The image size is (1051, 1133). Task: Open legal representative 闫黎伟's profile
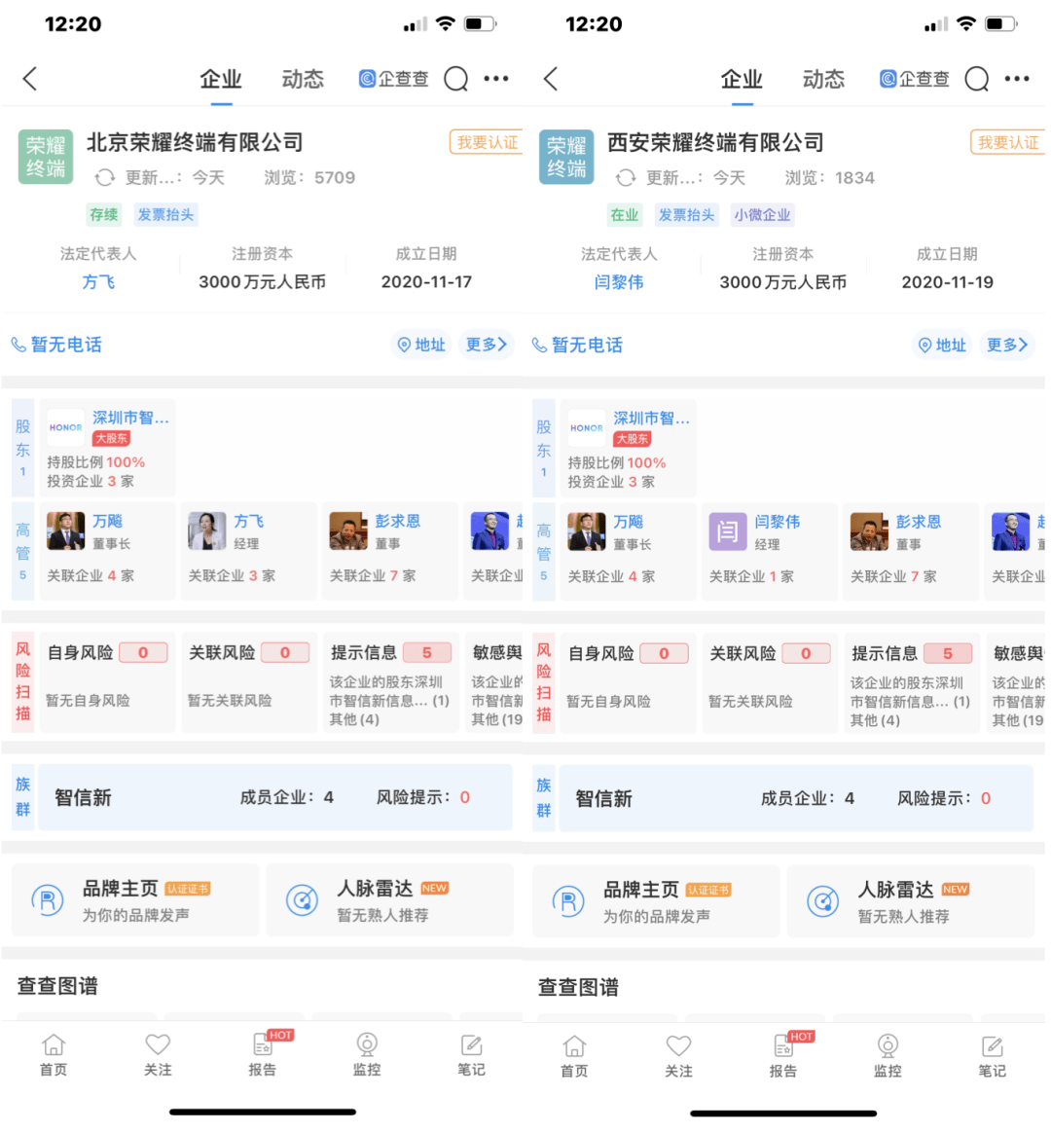coord(619,282)
